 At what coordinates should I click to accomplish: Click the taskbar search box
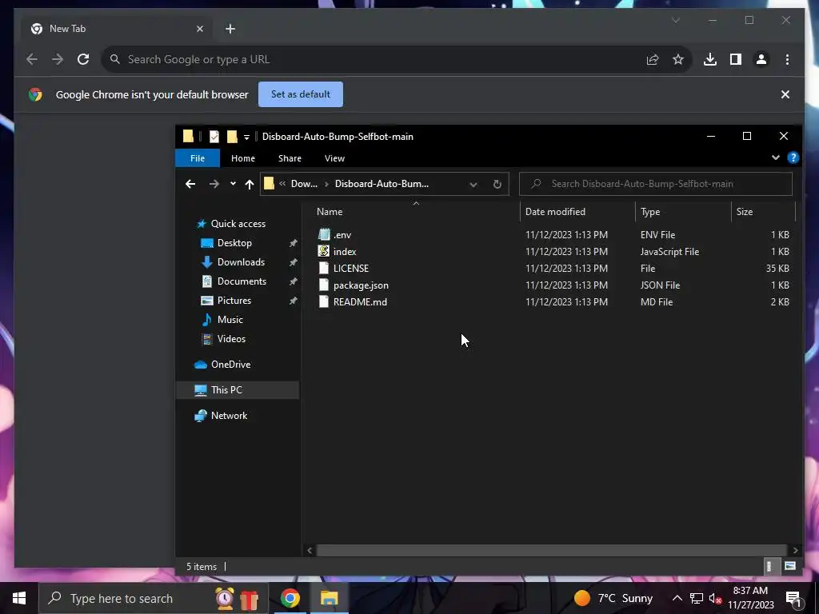tap(154, 598)
